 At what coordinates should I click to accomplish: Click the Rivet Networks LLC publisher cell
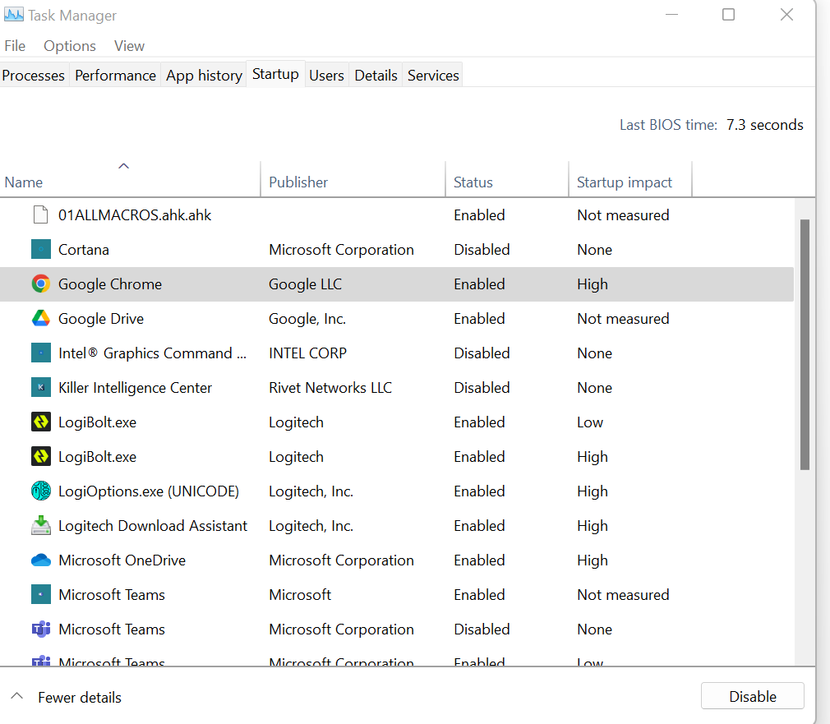[330, 387]
